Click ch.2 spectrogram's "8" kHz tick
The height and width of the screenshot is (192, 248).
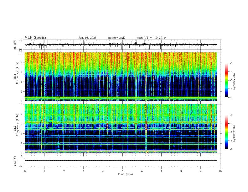coord(22,114)
